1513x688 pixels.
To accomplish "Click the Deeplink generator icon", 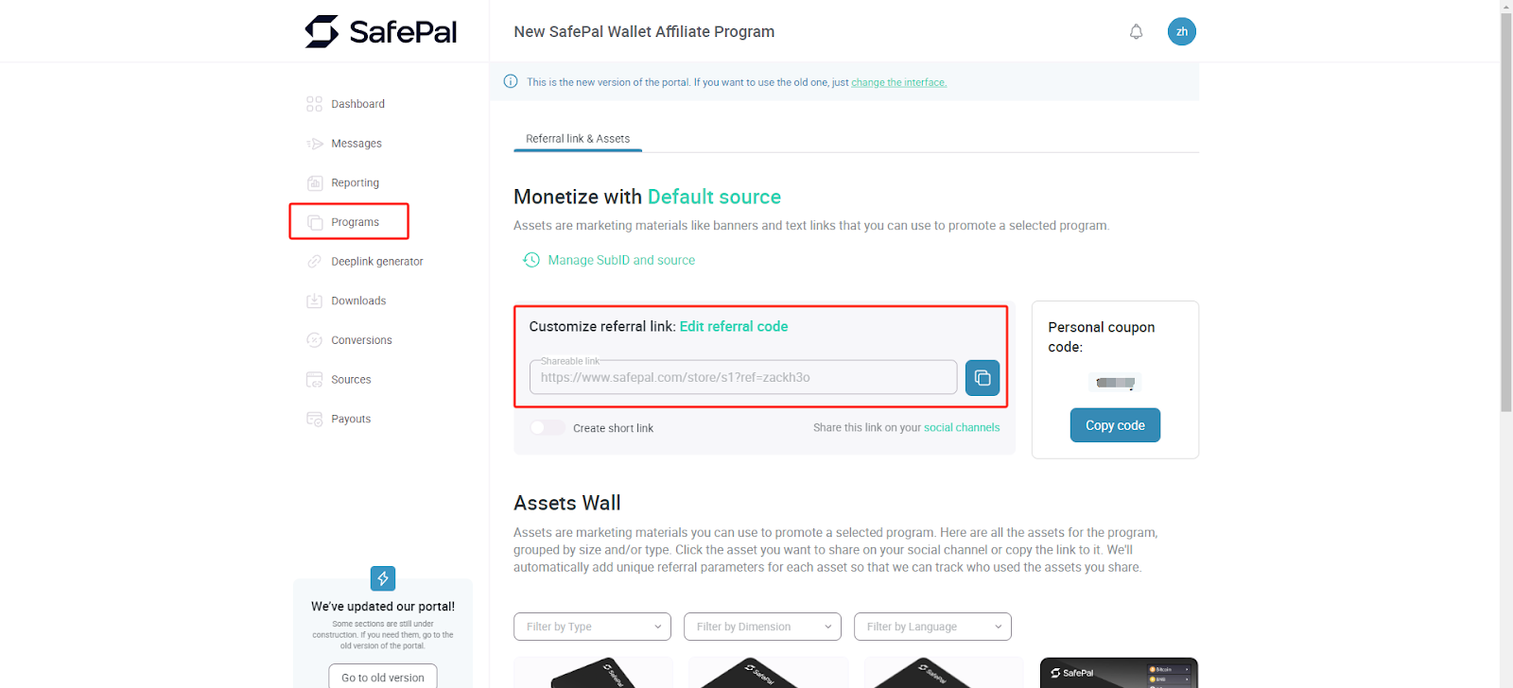I will (315, 262).
